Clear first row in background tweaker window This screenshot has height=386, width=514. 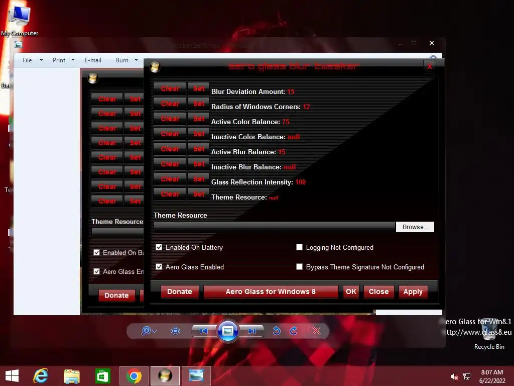(x=107, y=99)
